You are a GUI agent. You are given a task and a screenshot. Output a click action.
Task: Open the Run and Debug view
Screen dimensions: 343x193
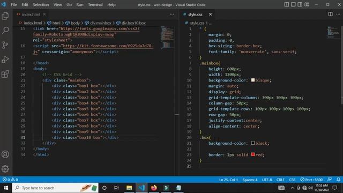5,60
